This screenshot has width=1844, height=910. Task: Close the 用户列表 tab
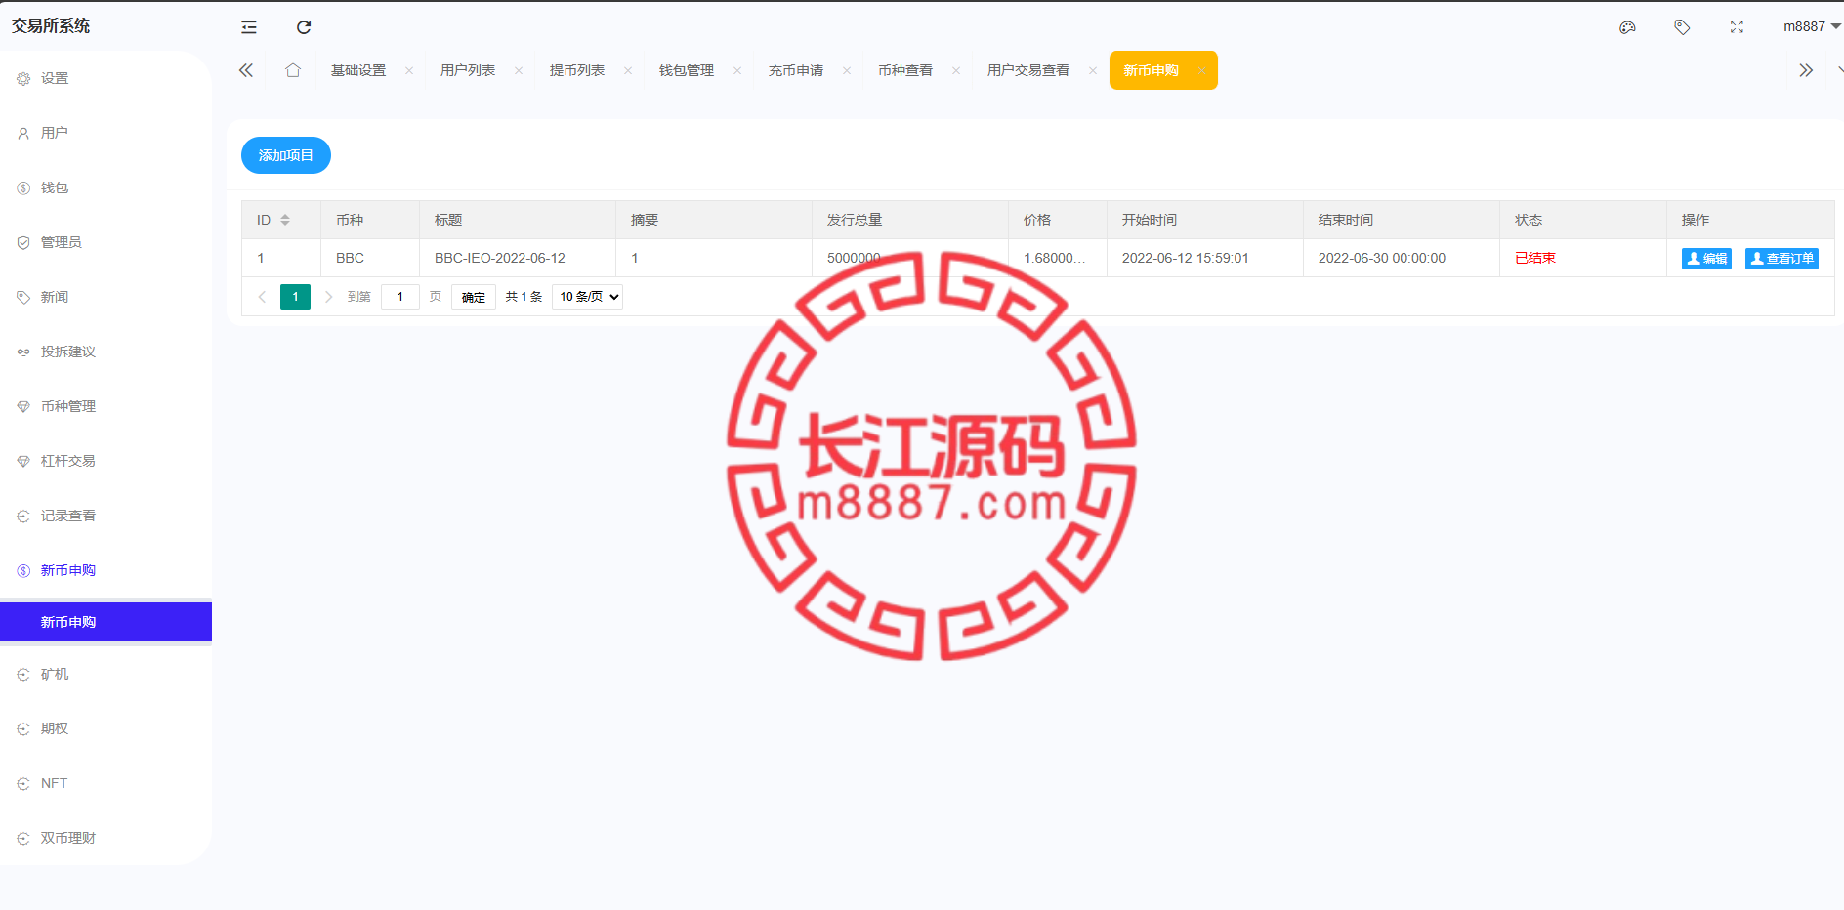tap(519, 70)
